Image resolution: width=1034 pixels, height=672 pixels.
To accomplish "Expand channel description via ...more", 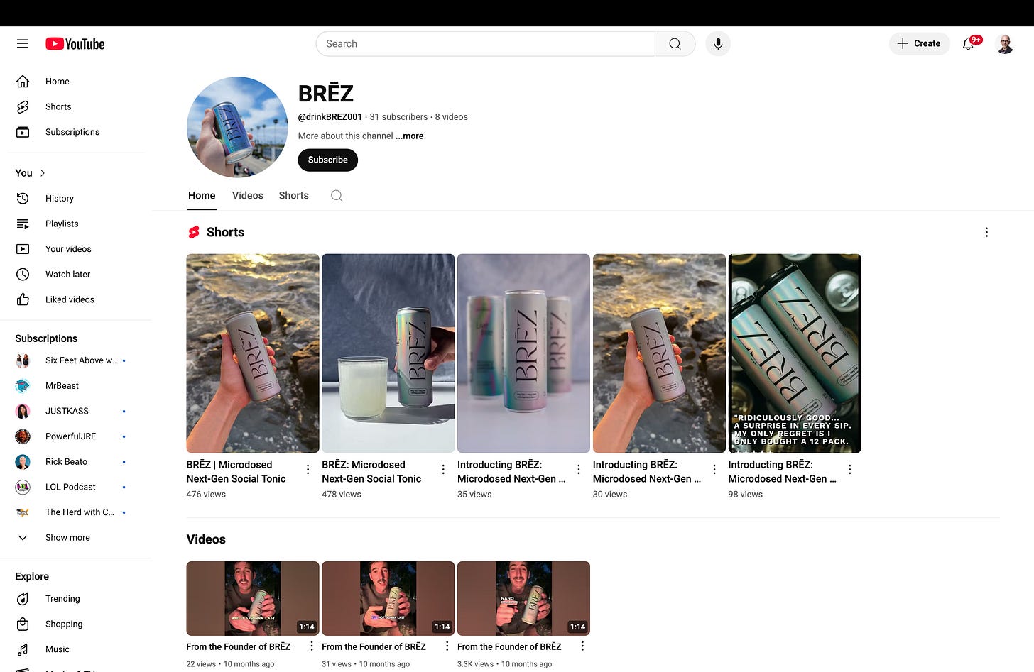I will (x=410, y=136).
